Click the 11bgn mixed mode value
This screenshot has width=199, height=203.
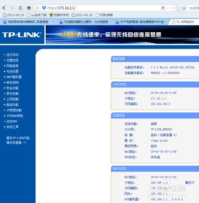pyautogui.click(x=159, y=141)
